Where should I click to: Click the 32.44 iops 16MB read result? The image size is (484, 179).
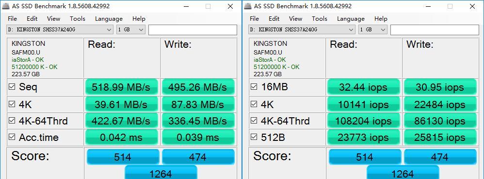pyautogui.click(x=364, y=87)
